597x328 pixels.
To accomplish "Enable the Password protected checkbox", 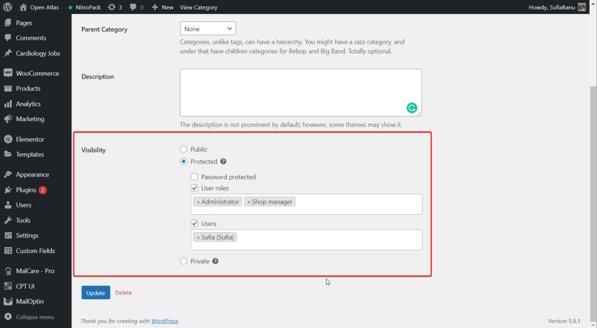I will coord(194,177).
